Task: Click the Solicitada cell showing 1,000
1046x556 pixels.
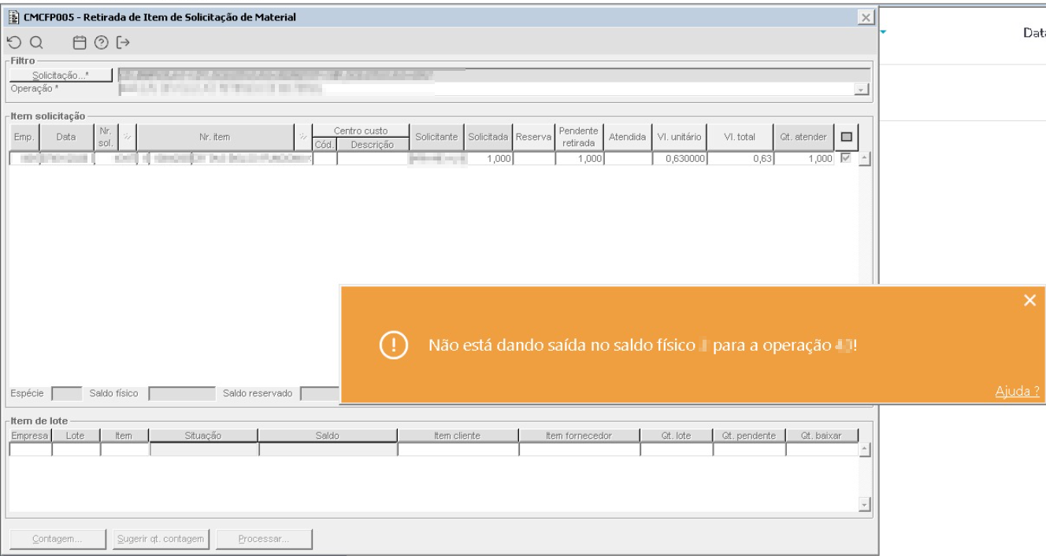Action: [489, 158]
